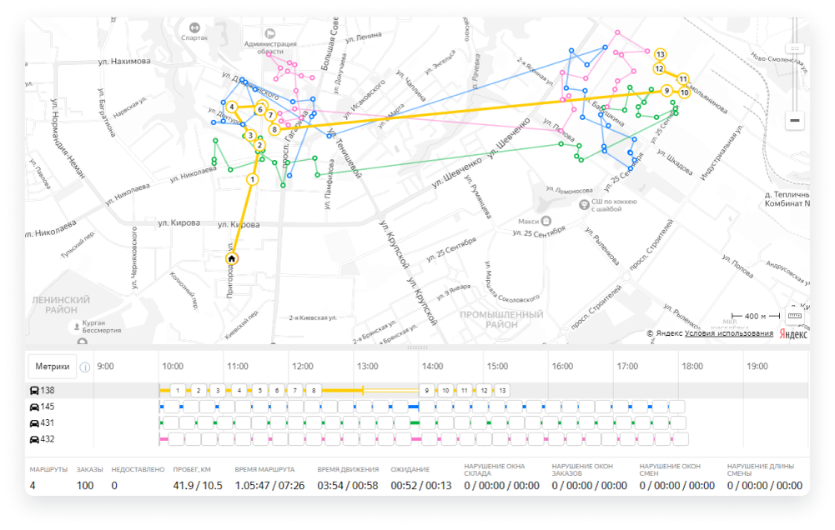
Task: Click driving time value 03:54 / 00:58
Action: click(x=348, y=486)
